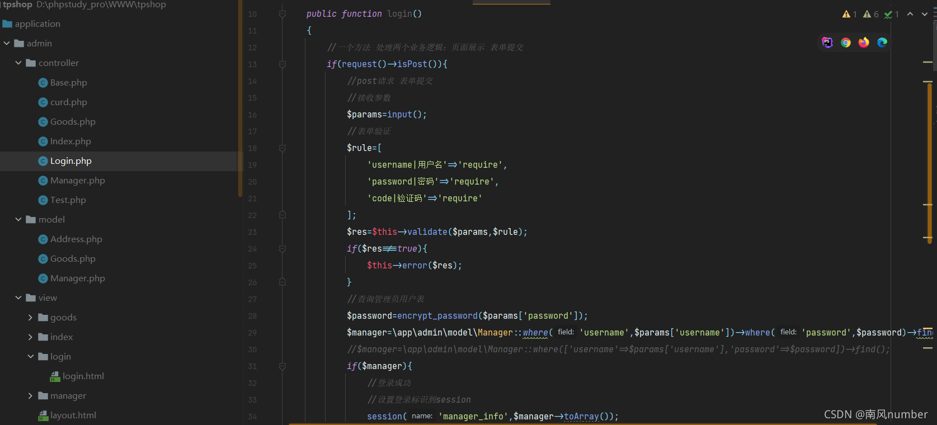
Task: Open Manager.php under model
Action: point(78,278)
